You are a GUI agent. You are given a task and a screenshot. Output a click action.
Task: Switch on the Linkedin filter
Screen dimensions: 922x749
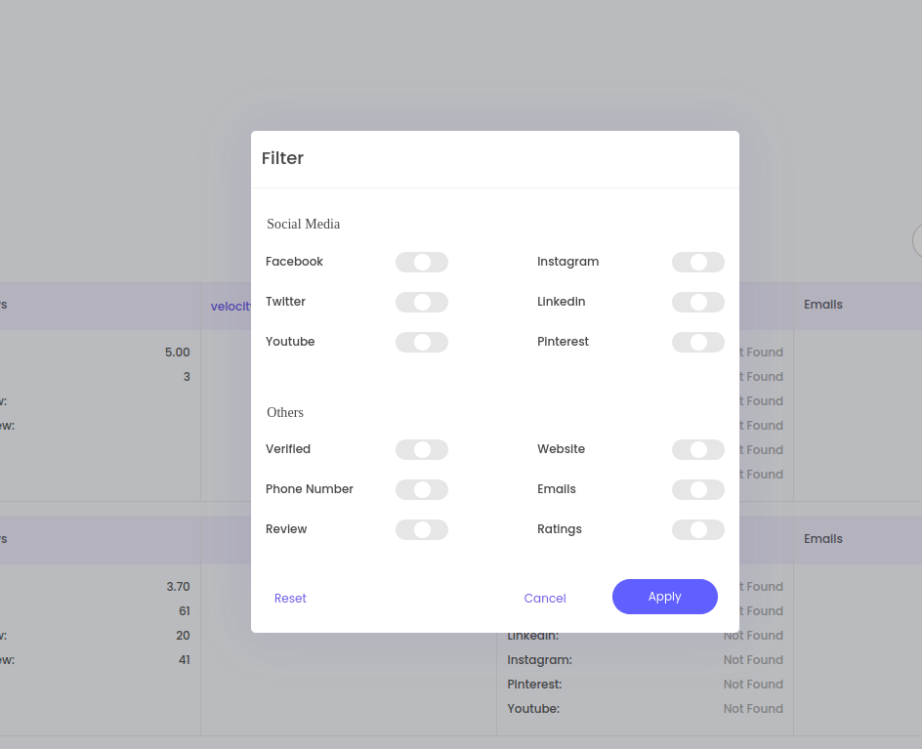click(697, 302)
